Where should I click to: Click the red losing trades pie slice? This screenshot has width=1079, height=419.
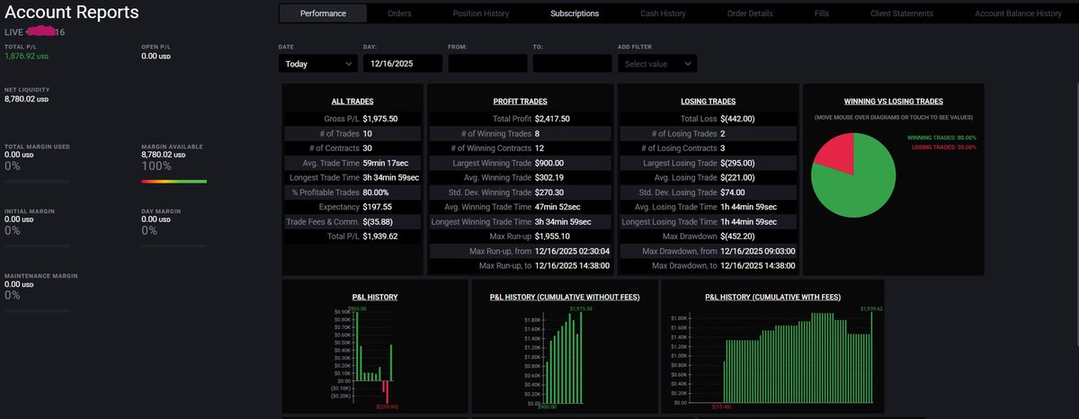pos(834,153)
